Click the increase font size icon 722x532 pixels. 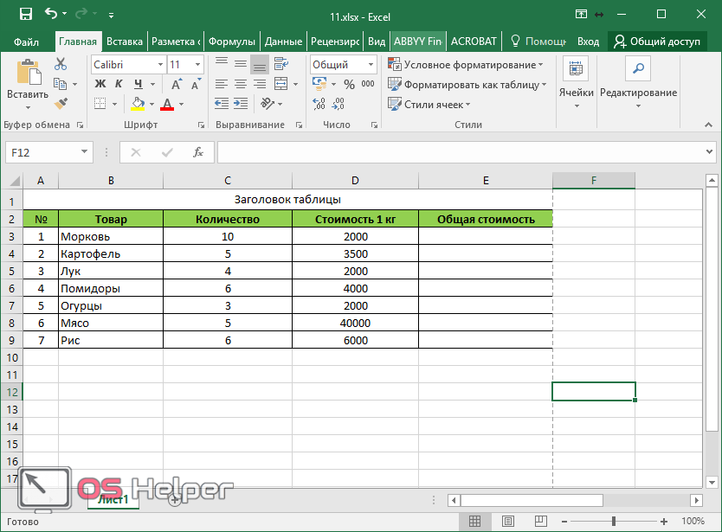click(177, 84)
